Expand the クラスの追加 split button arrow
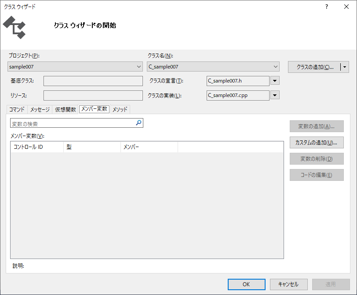 (x=345, y=67)
